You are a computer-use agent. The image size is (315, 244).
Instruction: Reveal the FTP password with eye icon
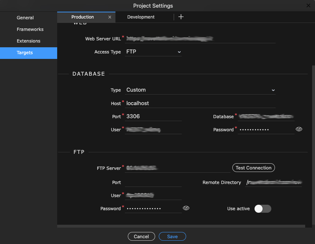tap(186, 208)
